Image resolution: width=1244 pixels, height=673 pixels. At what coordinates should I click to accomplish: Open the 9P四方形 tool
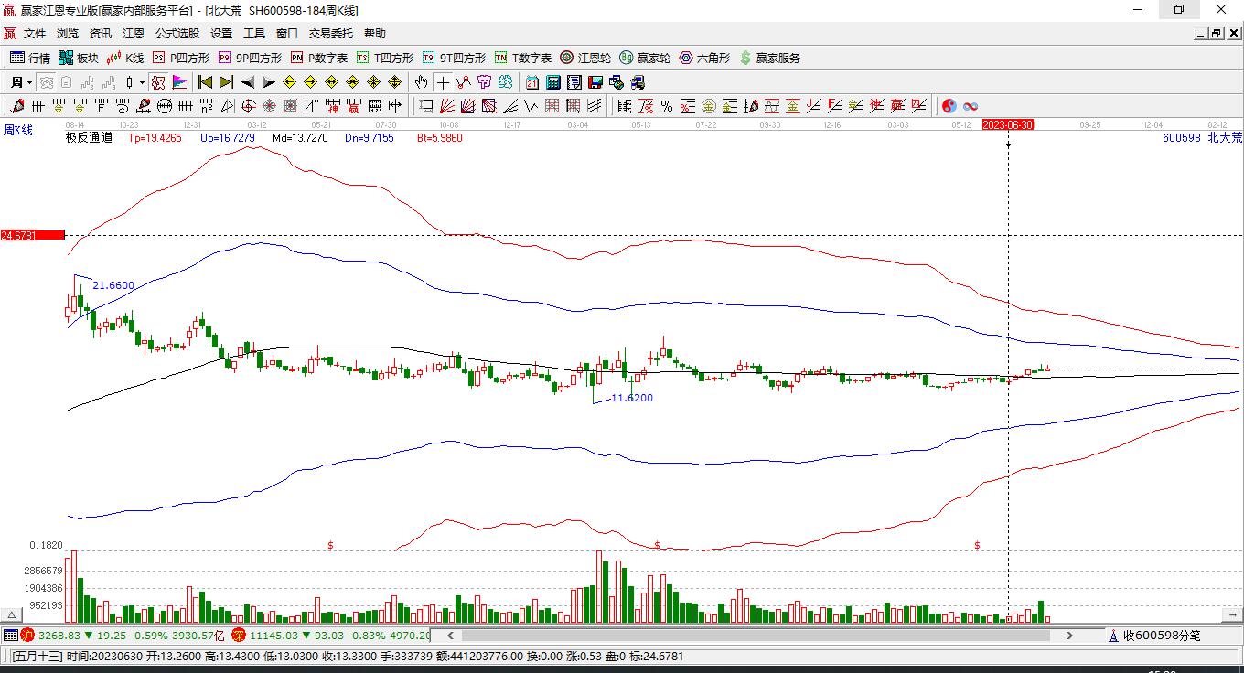coord(250,58)
